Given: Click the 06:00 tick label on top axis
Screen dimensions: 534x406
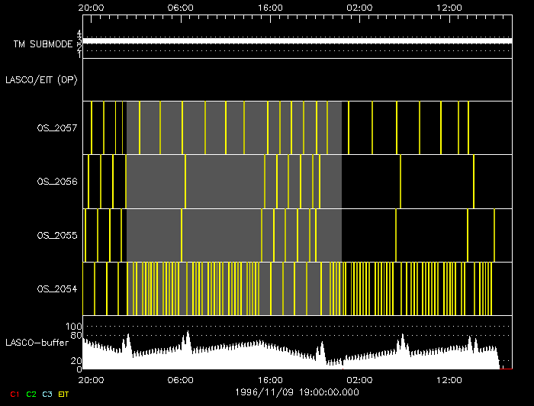Looking at the screenshot, I should pos(181,7).
